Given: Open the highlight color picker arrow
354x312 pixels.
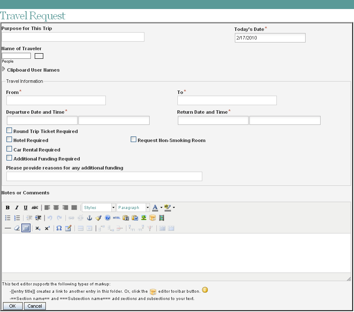Looking at the screenshot, I should click(174, 208).
